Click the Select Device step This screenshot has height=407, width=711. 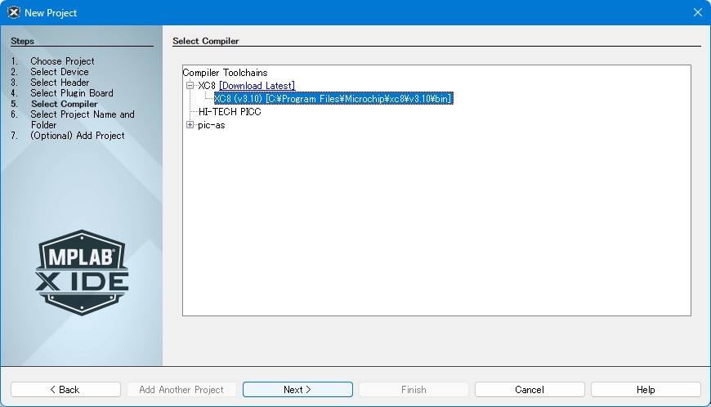(x=60, y=72)
